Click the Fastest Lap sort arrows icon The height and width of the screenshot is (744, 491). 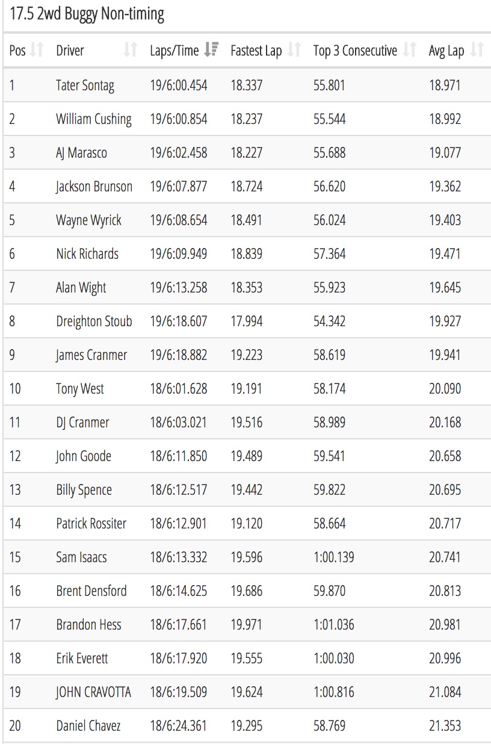(294, 51)
